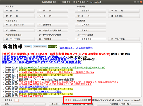This screenshot has height=106, width=143.
Task: Open 14 予約 appointment screen
Action: tap(52, 16)
